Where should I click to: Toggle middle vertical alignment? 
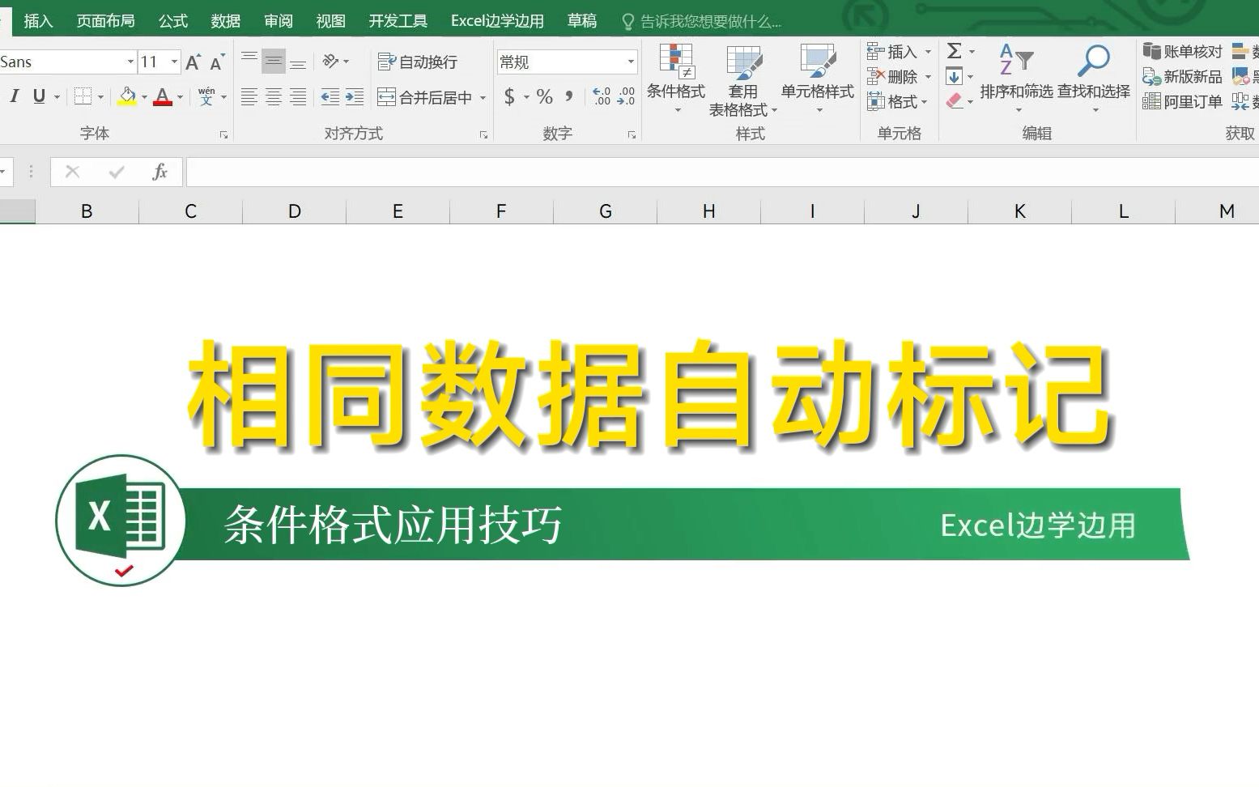tap(274, 62)
